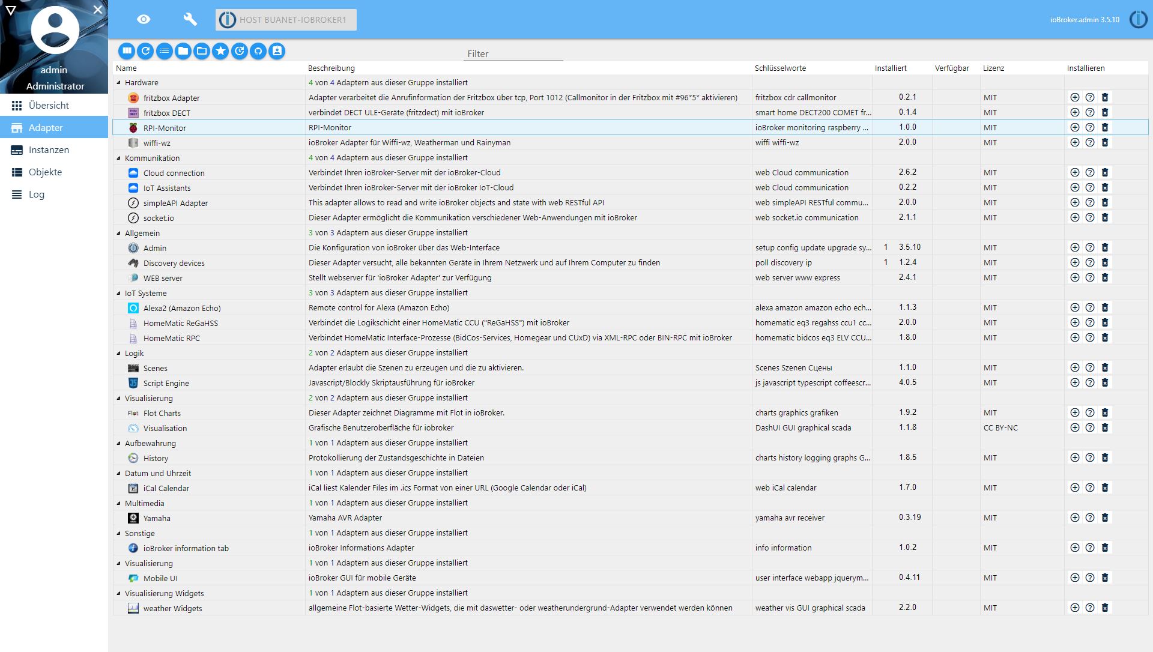
Task: Open Objekte in sidebar
Action: (45, 172)
